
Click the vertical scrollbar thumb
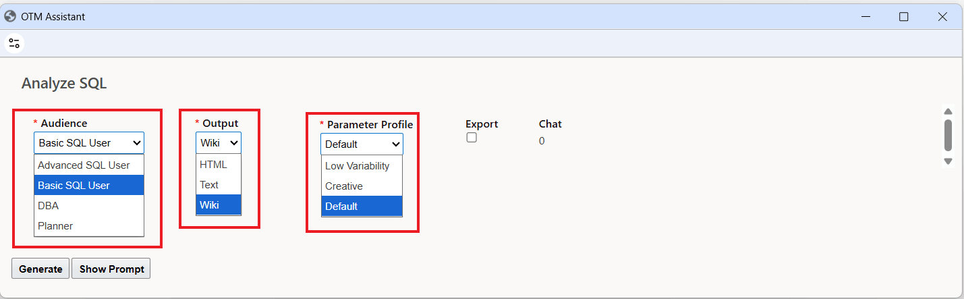click(948, 135)
